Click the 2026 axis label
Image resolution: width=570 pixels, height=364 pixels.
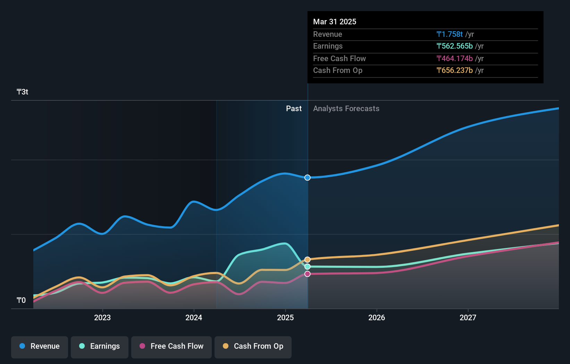(377, 317)
